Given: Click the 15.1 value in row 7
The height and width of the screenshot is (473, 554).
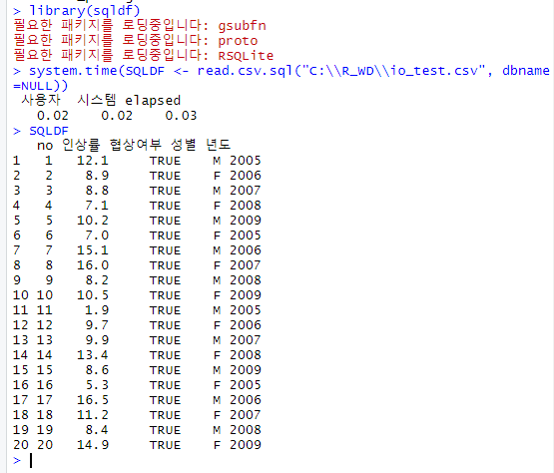Looking at the screenshot, I should [93, 250].
